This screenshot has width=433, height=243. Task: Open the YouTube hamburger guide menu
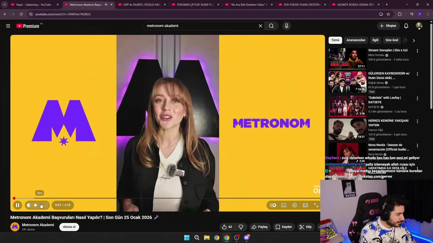pos(8,26)
